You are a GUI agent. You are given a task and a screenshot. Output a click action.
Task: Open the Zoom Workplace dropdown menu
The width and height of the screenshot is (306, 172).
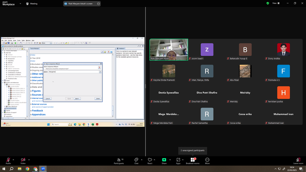click(20, 3)
